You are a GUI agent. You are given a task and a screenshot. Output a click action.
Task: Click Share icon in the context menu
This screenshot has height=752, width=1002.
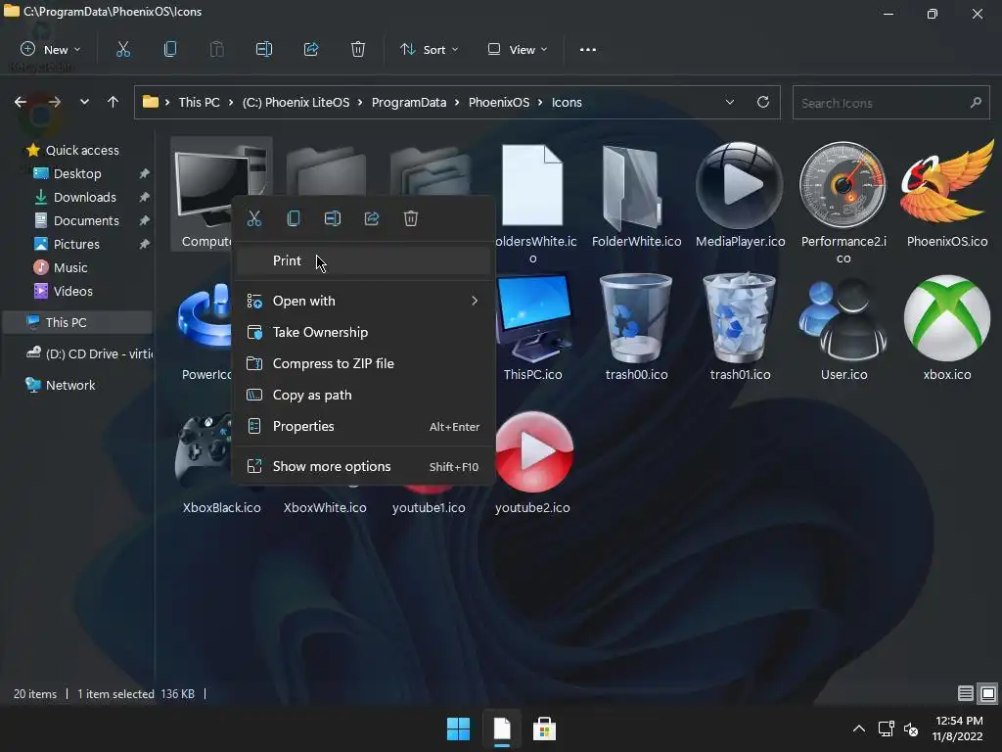coord(372,218)
